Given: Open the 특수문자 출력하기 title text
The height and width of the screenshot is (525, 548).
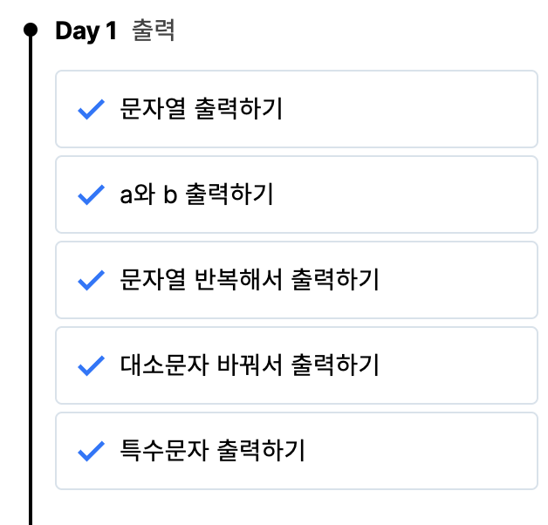Looking at the screenshot, I should coord(212,452).
